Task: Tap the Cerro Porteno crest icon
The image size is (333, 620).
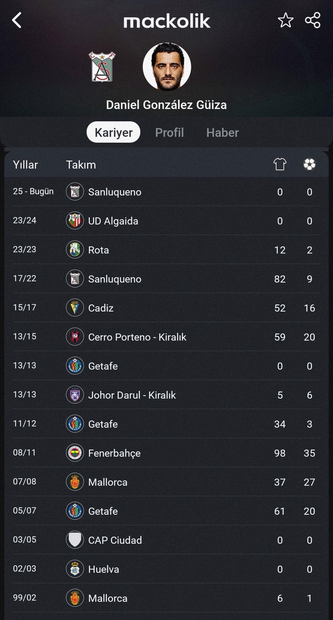Action: pyautogui.click(x=75, y=337)
